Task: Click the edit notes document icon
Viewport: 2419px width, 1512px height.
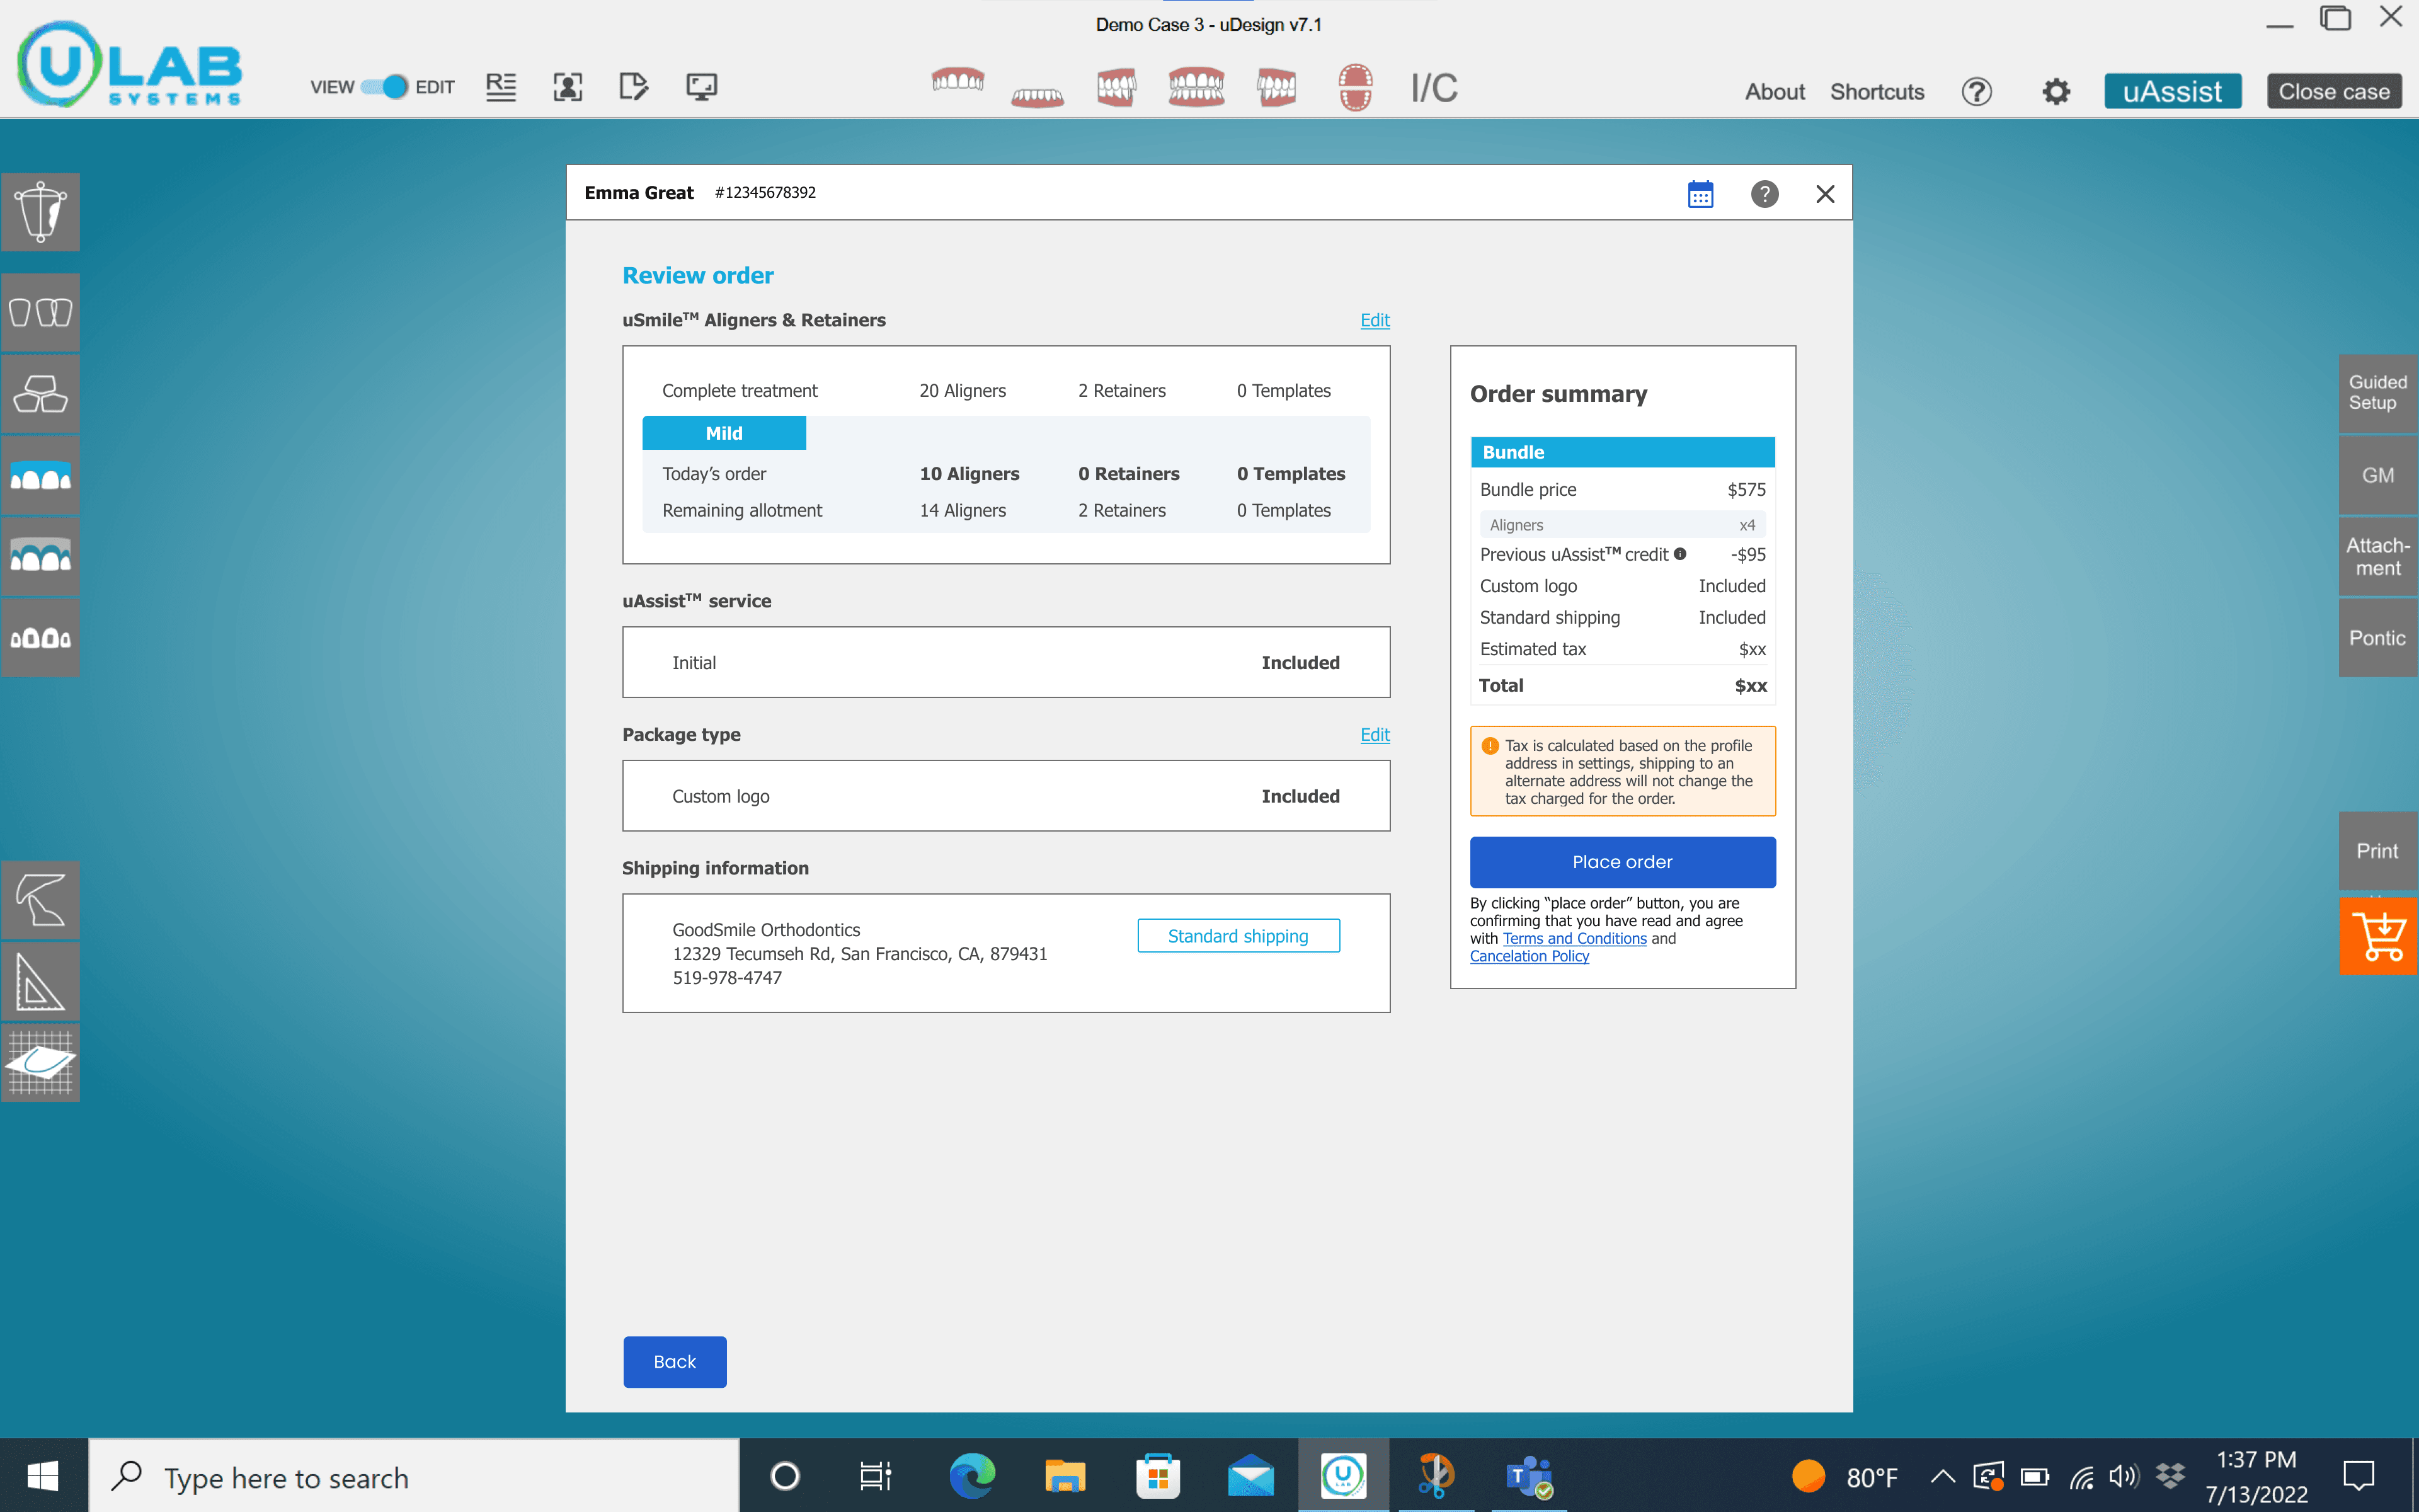Action: click(x=634, y=87)
